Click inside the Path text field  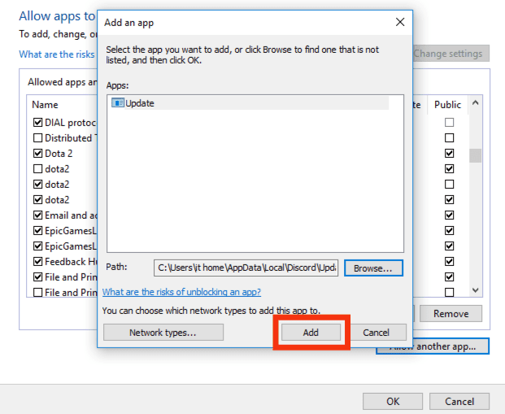point(246,268)
